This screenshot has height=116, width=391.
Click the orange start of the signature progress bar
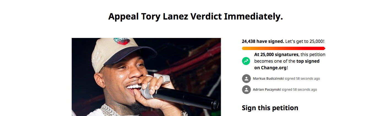(x=244, y=48)
